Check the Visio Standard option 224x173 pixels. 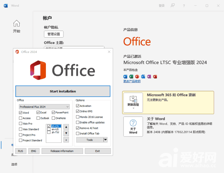20,129
